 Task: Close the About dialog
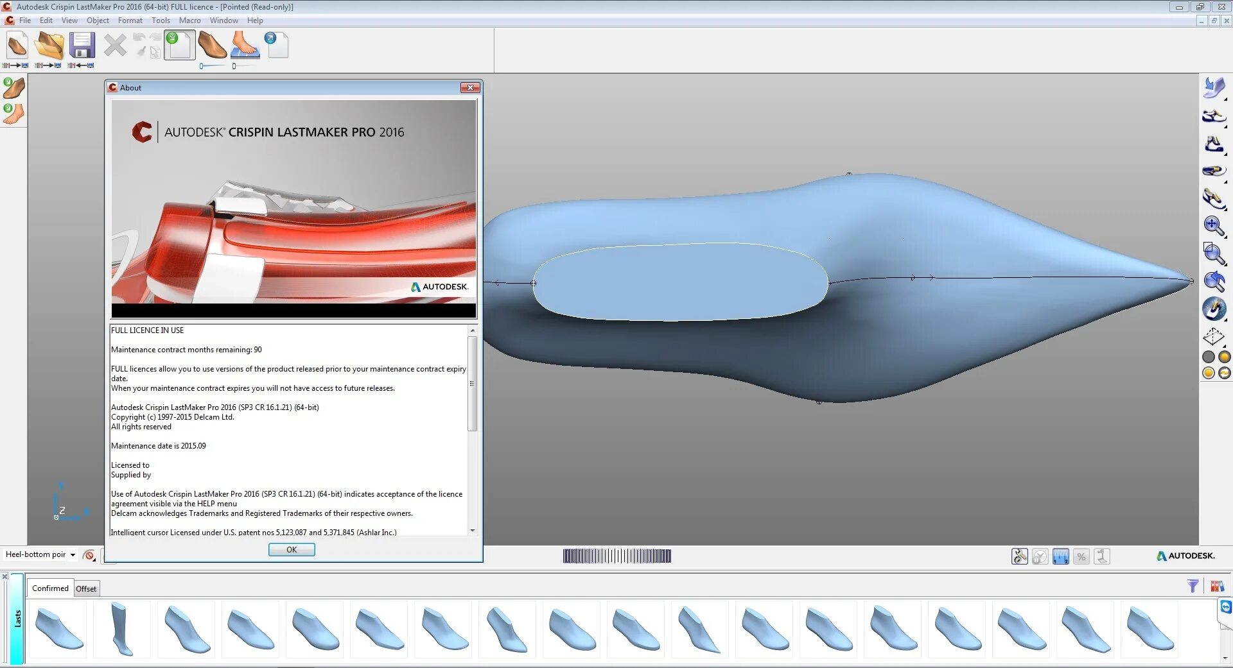tap(470, 88)
